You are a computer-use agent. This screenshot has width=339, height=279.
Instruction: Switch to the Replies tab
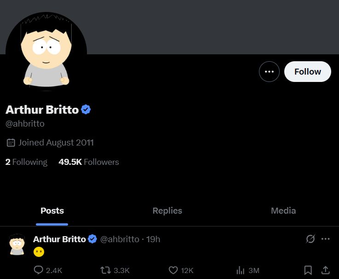click(167, 211)
